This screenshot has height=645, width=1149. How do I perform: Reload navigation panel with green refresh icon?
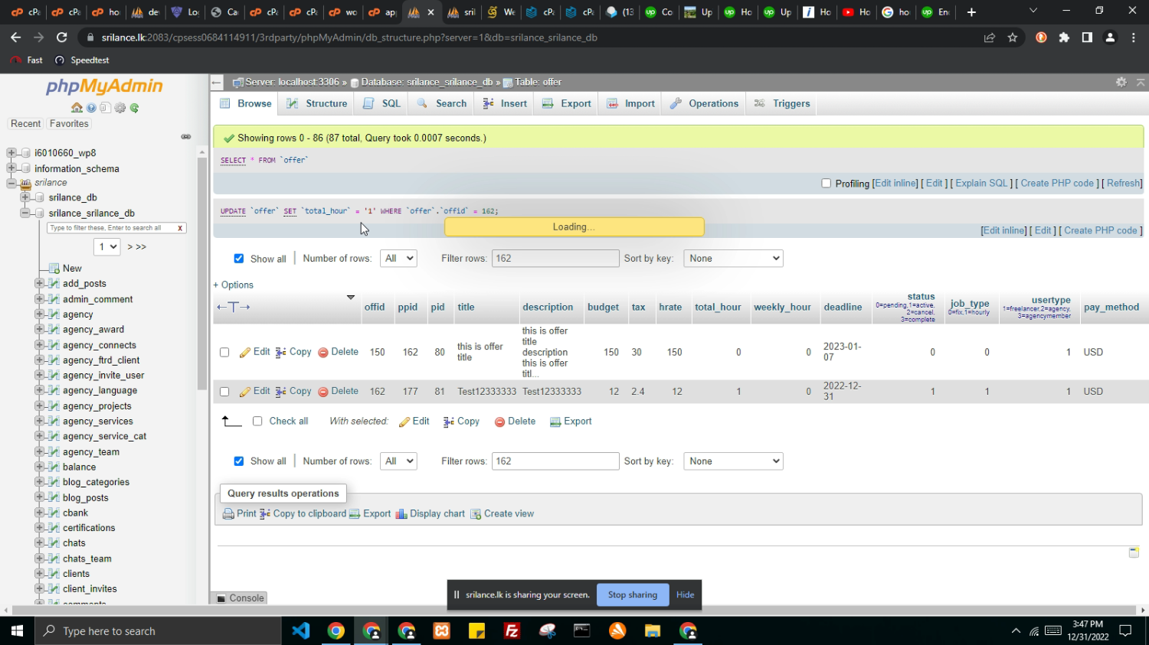(x=135, y=108)
